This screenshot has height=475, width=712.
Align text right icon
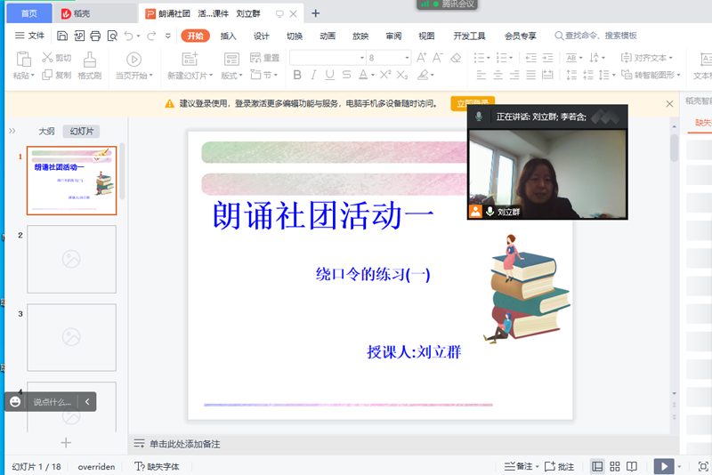[514, 75]
